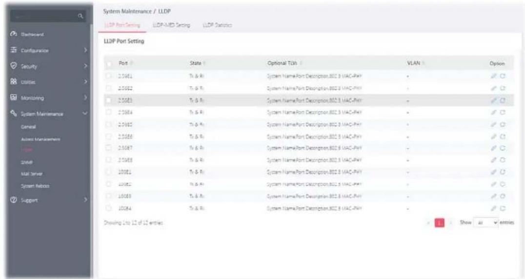Expand the Support menu chevron
The height and width of the screenshot is (279, 525).
click(x=85, y=200)
